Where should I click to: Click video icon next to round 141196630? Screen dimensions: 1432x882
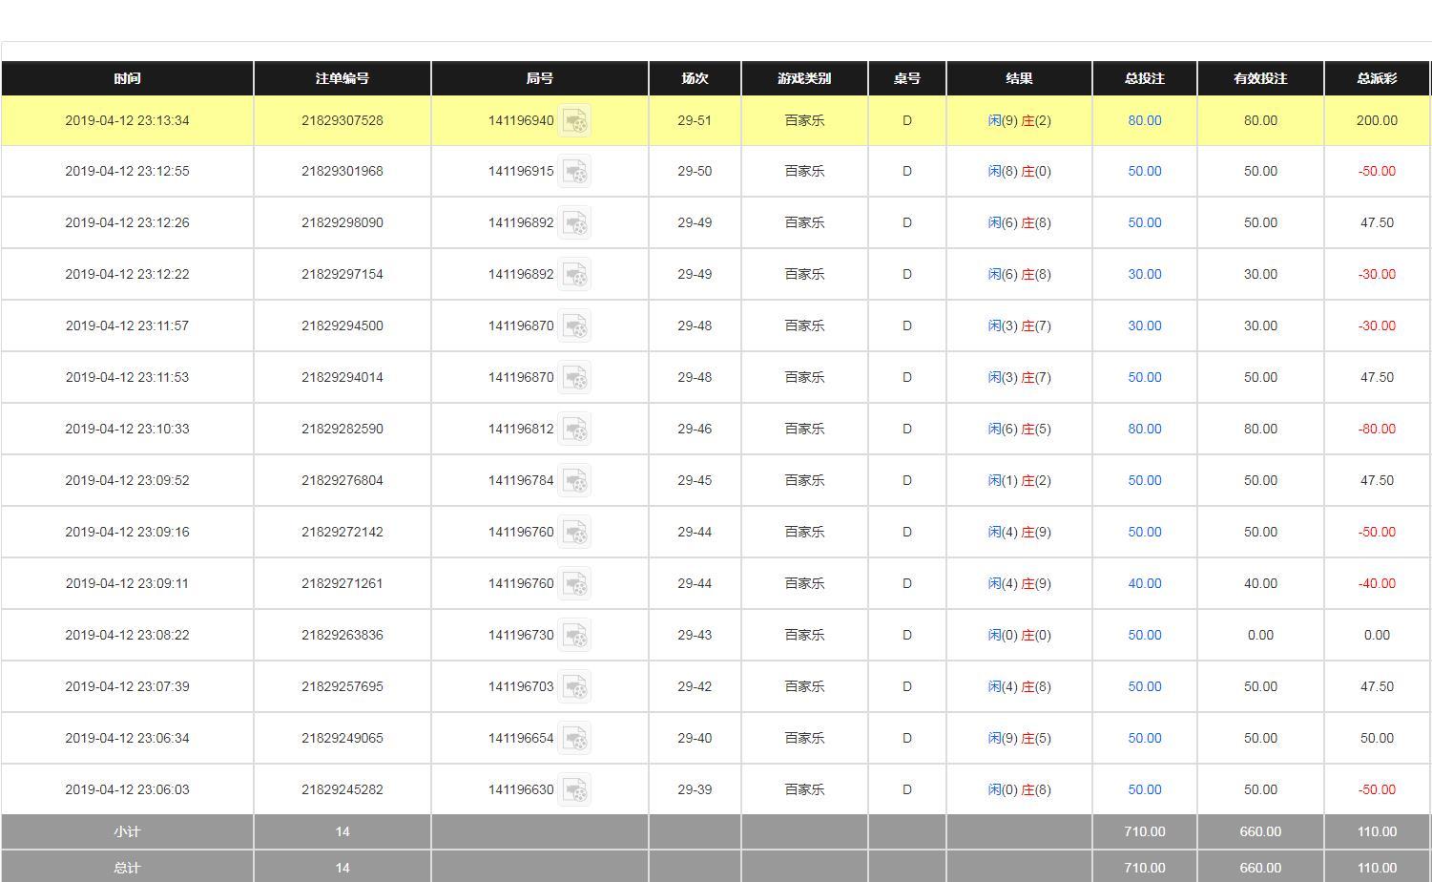[574, 790]
